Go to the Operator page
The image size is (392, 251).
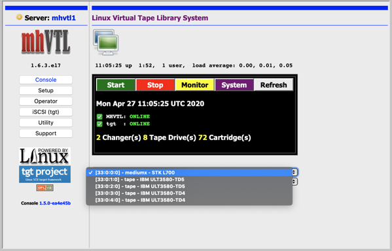46,101
